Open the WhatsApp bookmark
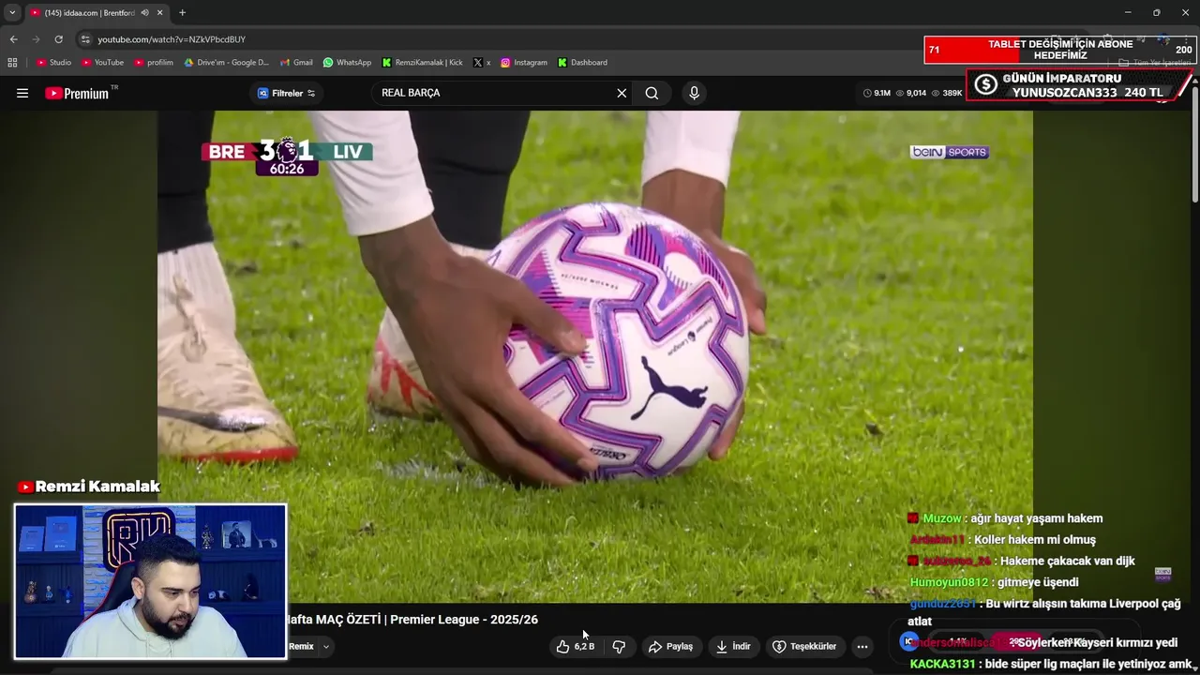Viewport: 1200px width, 675px height. coord(347,62)
